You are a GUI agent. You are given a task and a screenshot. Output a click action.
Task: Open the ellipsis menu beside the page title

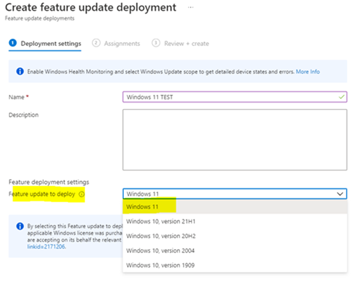(x=190, y=7)
